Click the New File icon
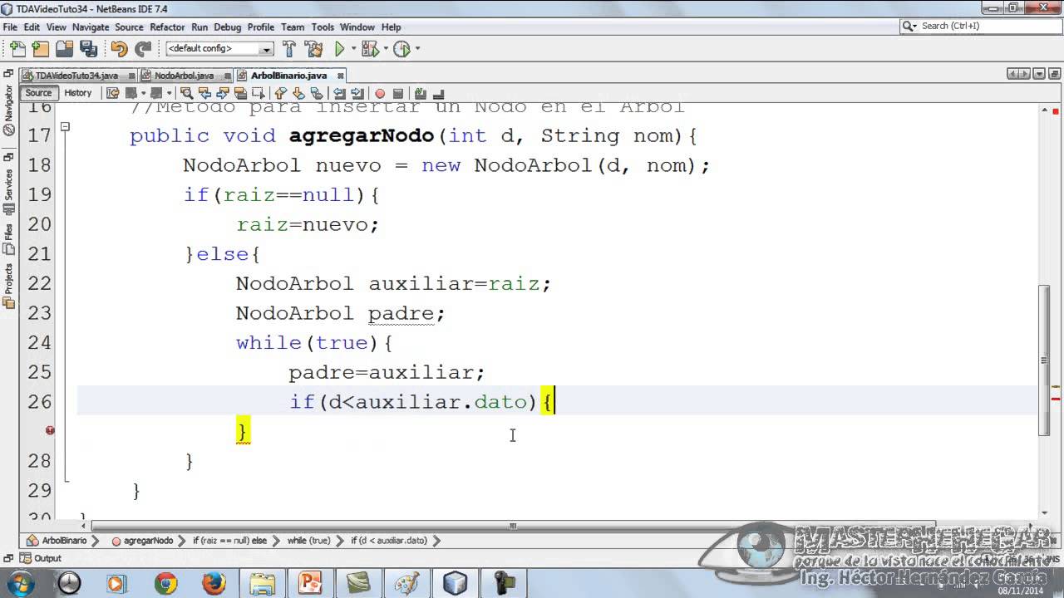The height and width of the screenshot is (598, 1064). click(17, 49)
